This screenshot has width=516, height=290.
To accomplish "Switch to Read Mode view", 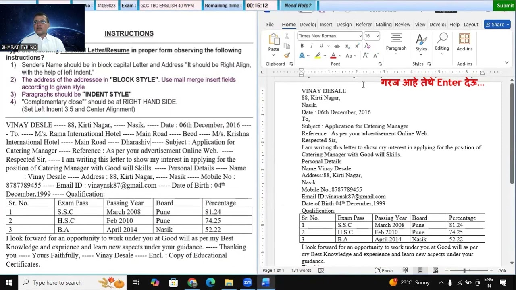I will 405,270.
